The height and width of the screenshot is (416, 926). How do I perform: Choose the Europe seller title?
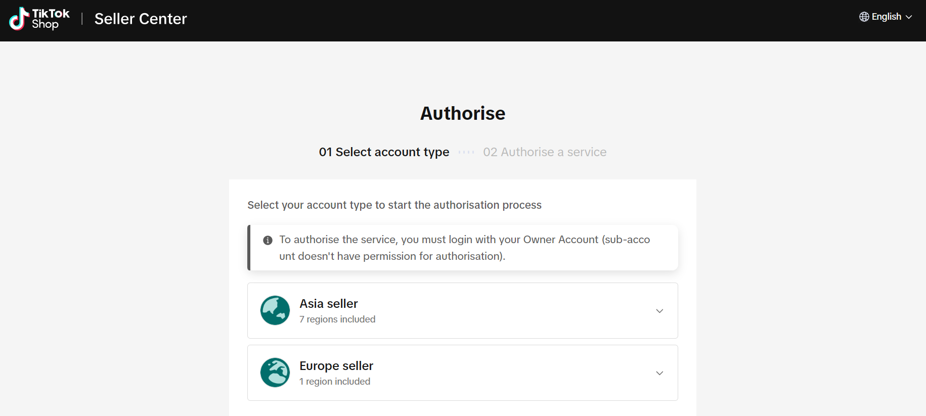[x=336, y=366]
